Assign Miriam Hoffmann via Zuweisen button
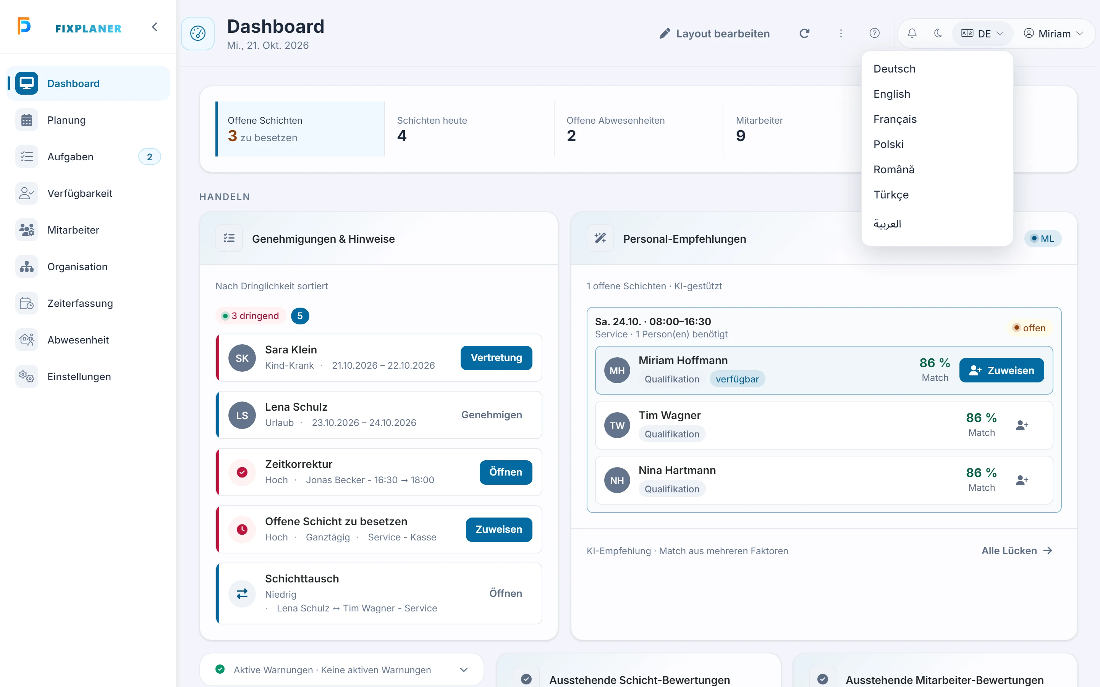This screenshot has width=1100, height=687. pyautogui.click(x=1001, y=371)
